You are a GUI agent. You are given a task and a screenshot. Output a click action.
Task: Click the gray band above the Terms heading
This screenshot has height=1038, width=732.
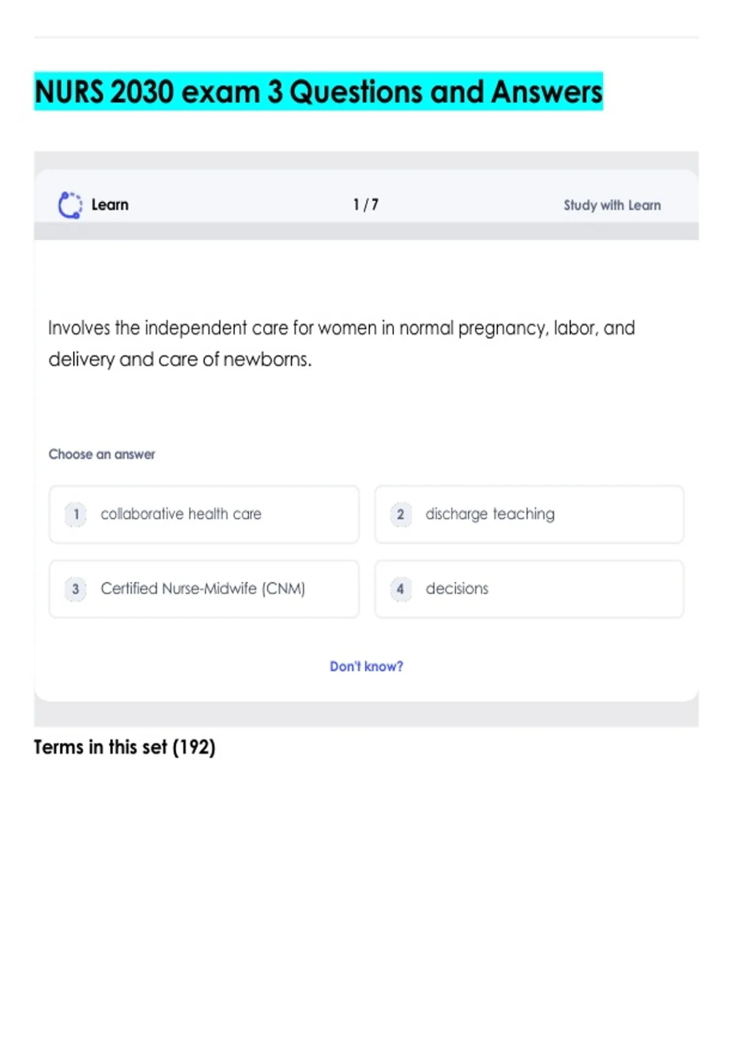pos(366,714)
